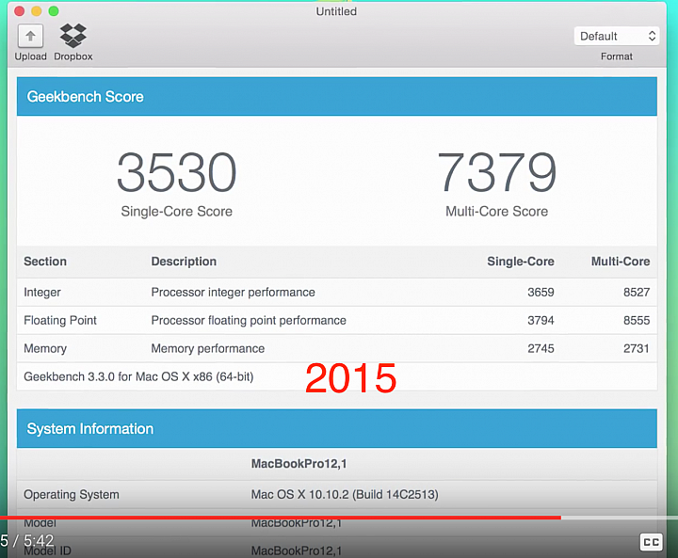Click the green zoom window button
This screenshot has width=678, height=558.
click(54, 11)
